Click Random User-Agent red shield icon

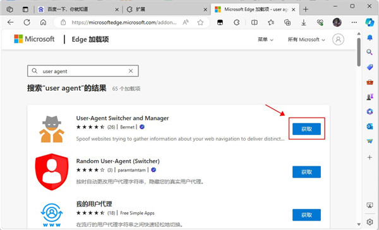tap(52, 172)
